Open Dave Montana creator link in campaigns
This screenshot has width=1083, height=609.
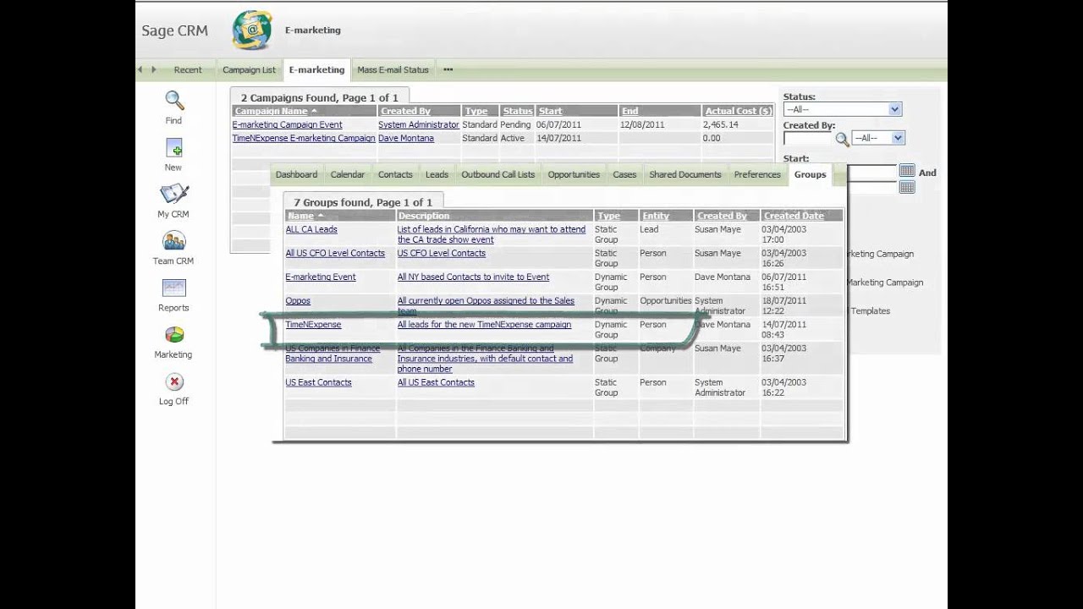pos(406,138)
